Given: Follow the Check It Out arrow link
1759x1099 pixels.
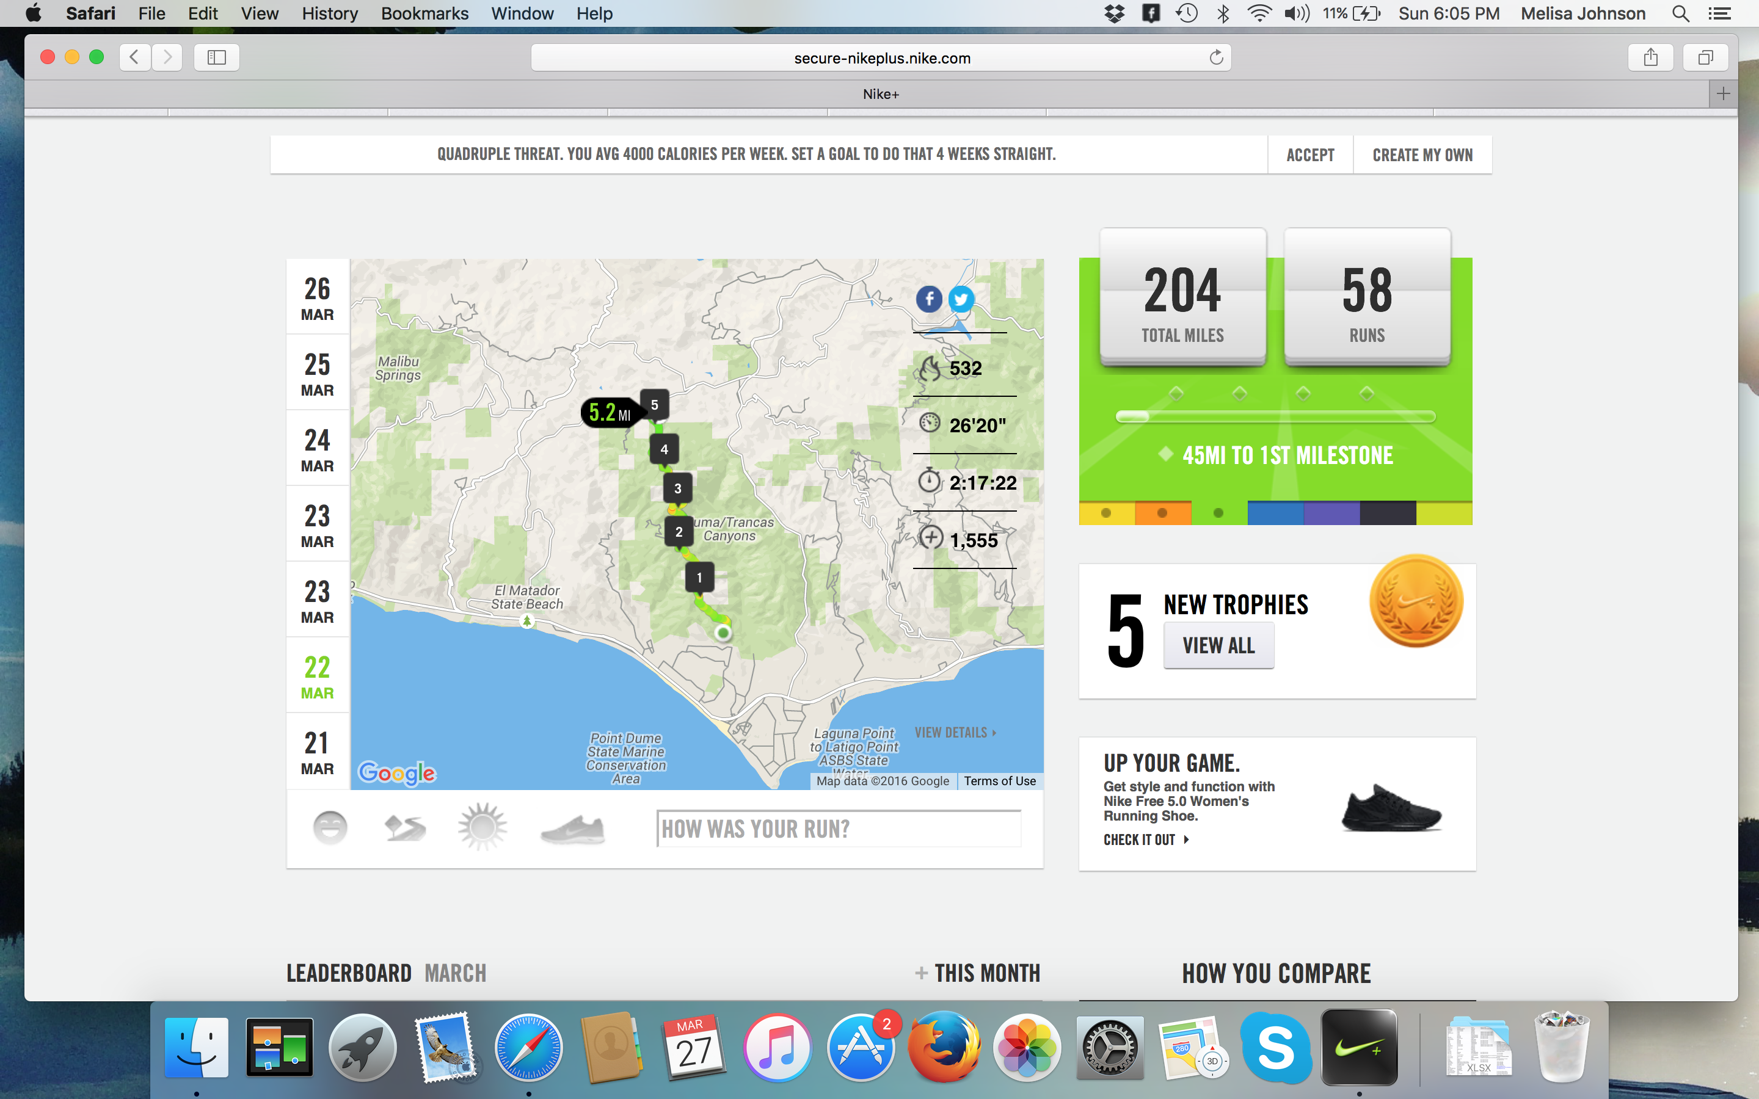Looking at the screenshot, I should coord(1146,840).
